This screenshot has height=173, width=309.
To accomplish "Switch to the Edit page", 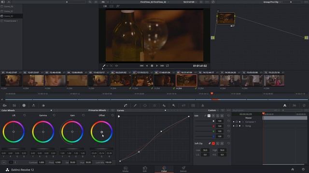I will click(145, 169).
